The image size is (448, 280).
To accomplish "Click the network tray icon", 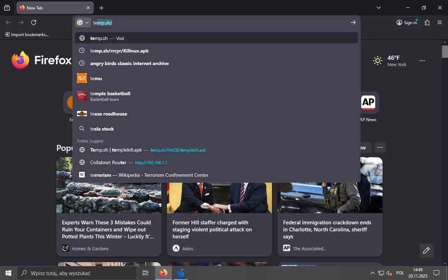I will tap(381, 273).
